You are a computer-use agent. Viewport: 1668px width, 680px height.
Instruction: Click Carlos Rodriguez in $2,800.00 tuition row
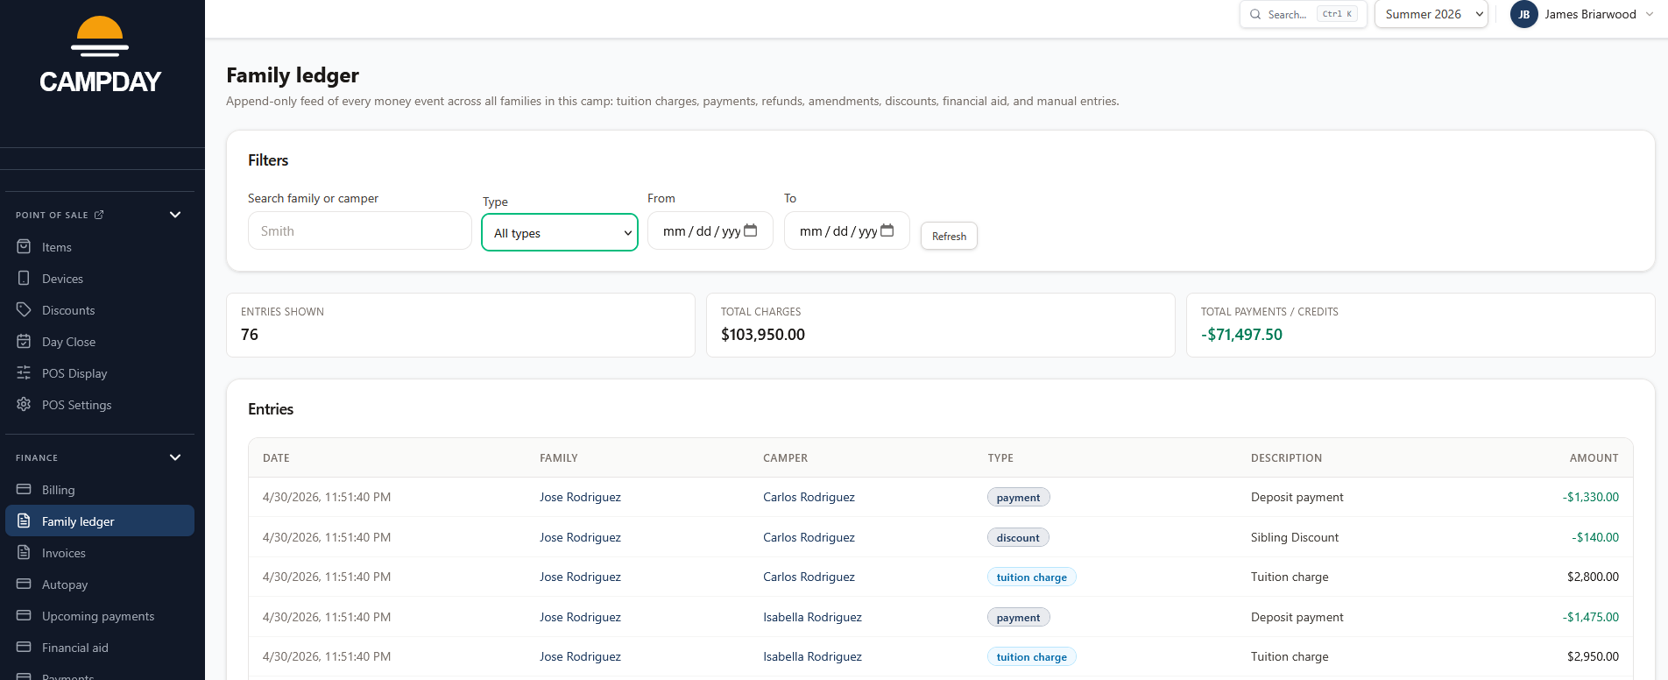(x=809, y=577)
